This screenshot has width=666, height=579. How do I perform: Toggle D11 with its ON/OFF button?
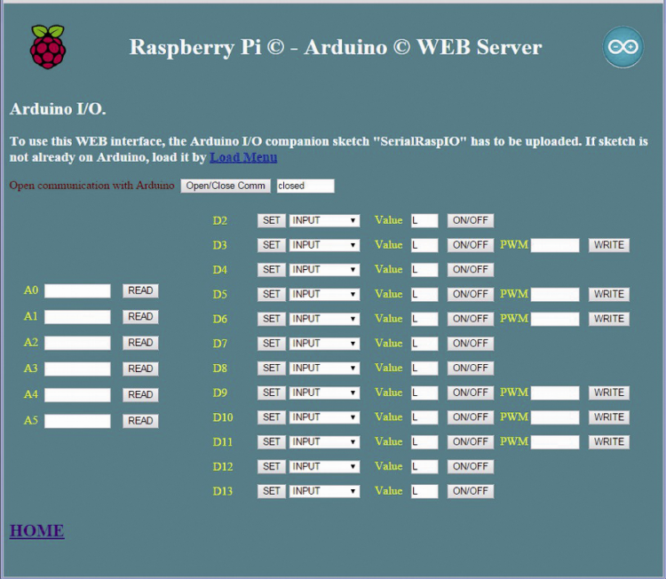pyautogui.click(x=470, y=442)
